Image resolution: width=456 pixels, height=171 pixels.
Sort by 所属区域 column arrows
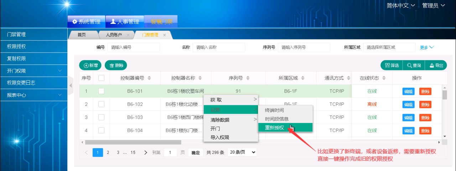(x=303, y=78)
